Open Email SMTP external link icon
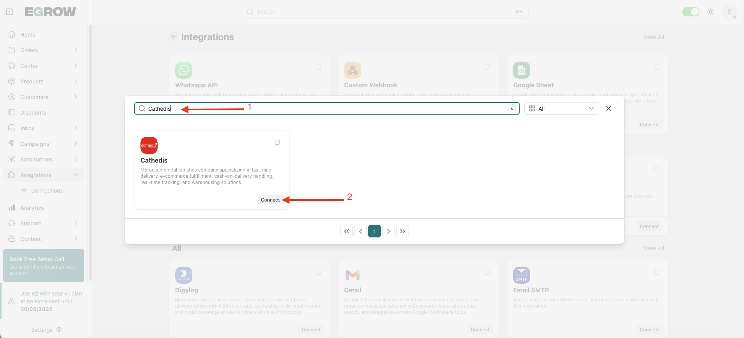The width and height of the screenshot is (744, 338). pyautogui.click(x=657, y=272)
